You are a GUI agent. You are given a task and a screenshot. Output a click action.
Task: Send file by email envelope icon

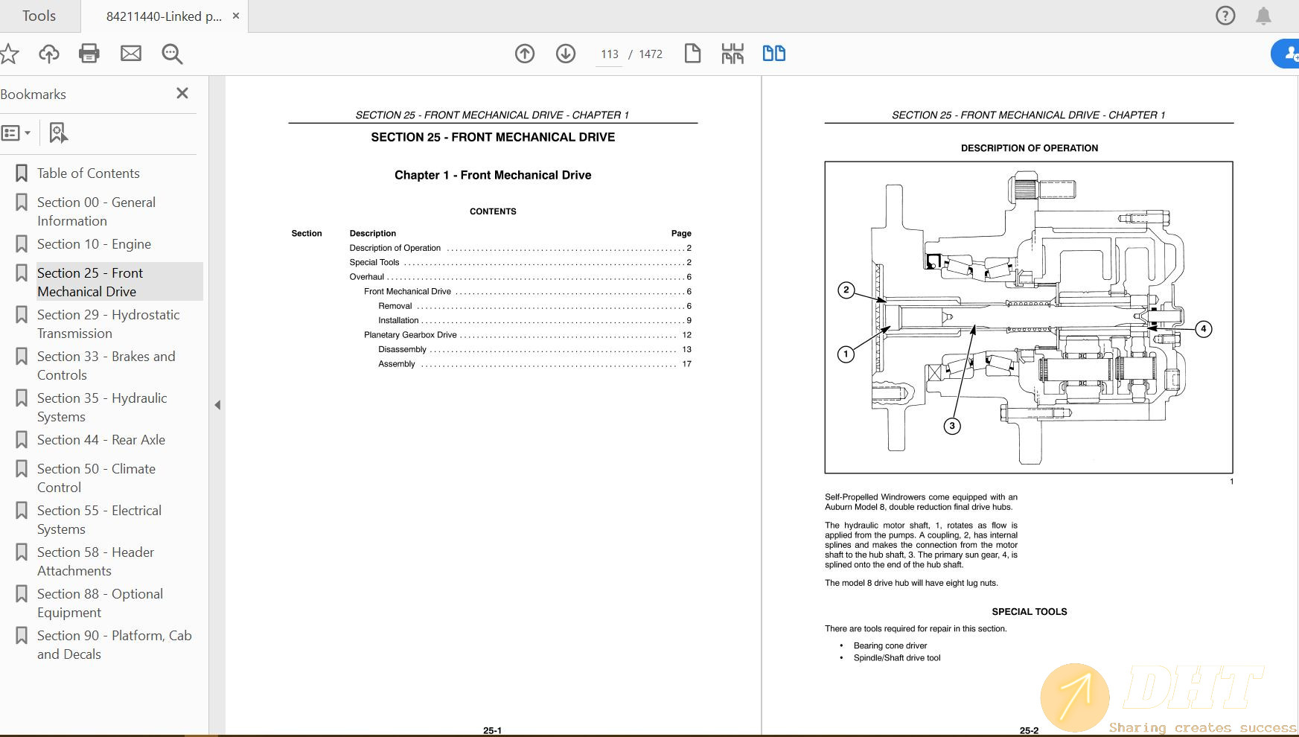(x=131, y=54)
